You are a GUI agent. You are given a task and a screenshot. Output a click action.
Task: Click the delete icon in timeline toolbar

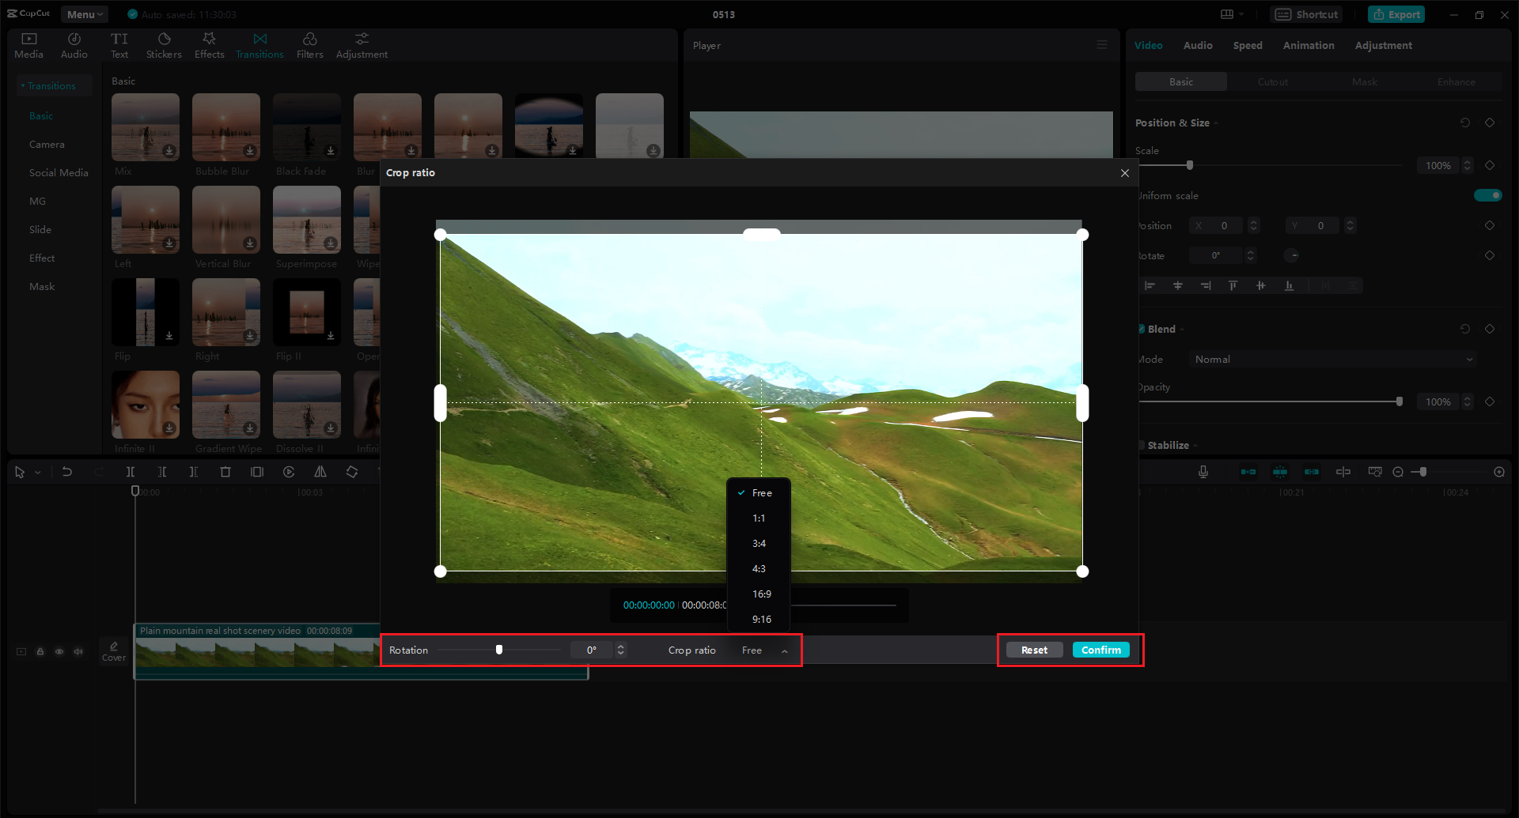click(225, 472)
